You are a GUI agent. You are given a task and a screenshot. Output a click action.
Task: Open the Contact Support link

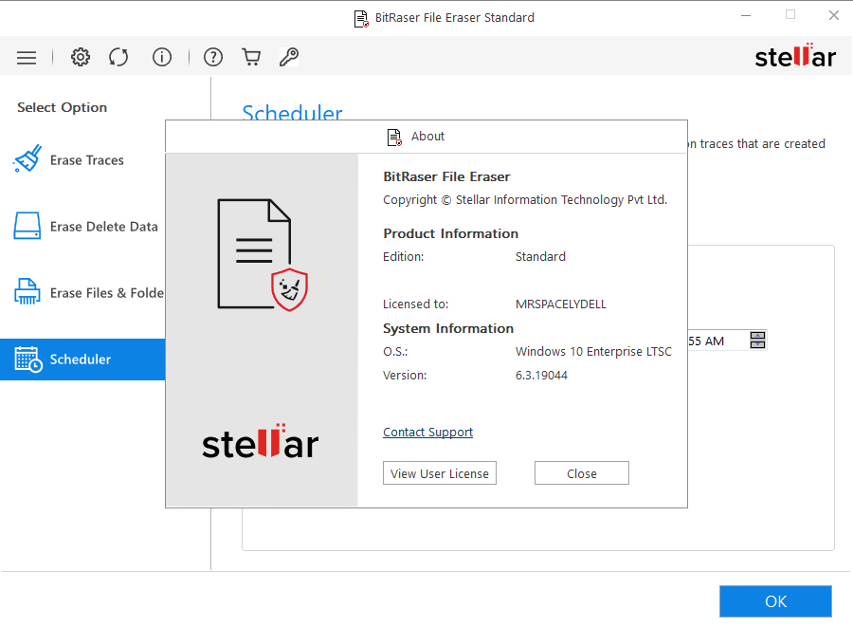(x=427, y=433)
